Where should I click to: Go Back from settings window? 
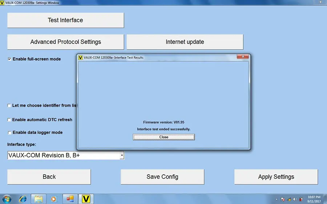[49, 177]
